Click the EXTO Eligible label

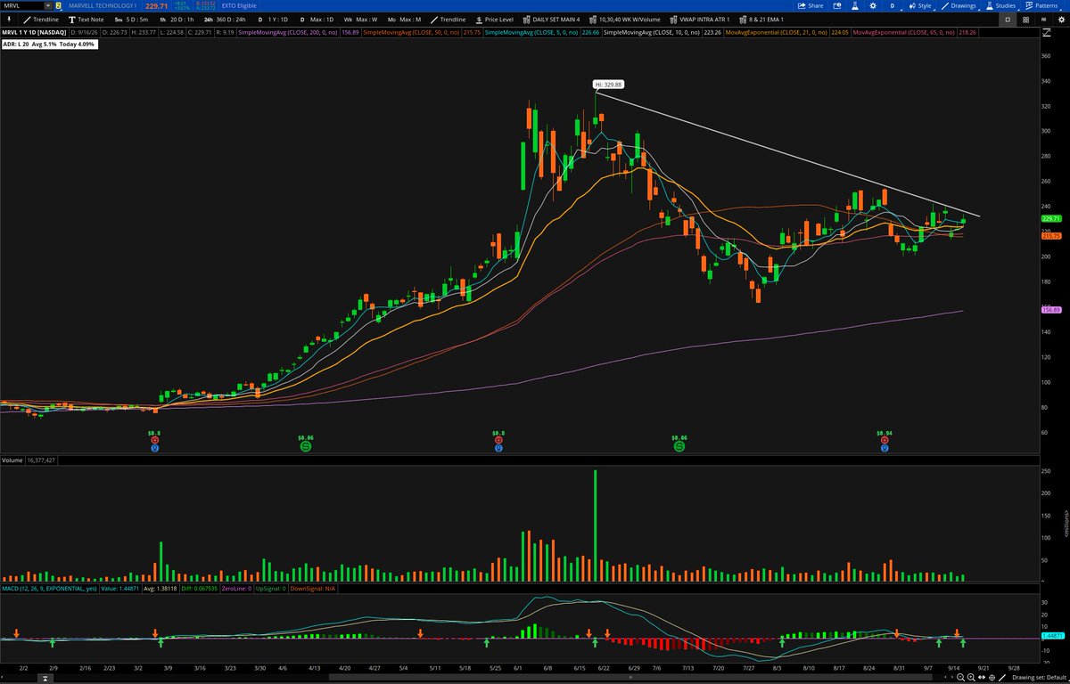(239, 5)
